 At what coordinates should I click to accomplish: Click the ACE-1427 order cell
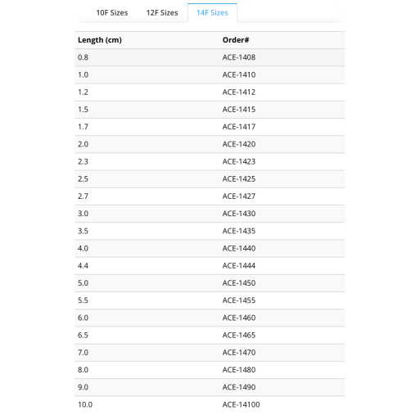(x=239, y=196)
